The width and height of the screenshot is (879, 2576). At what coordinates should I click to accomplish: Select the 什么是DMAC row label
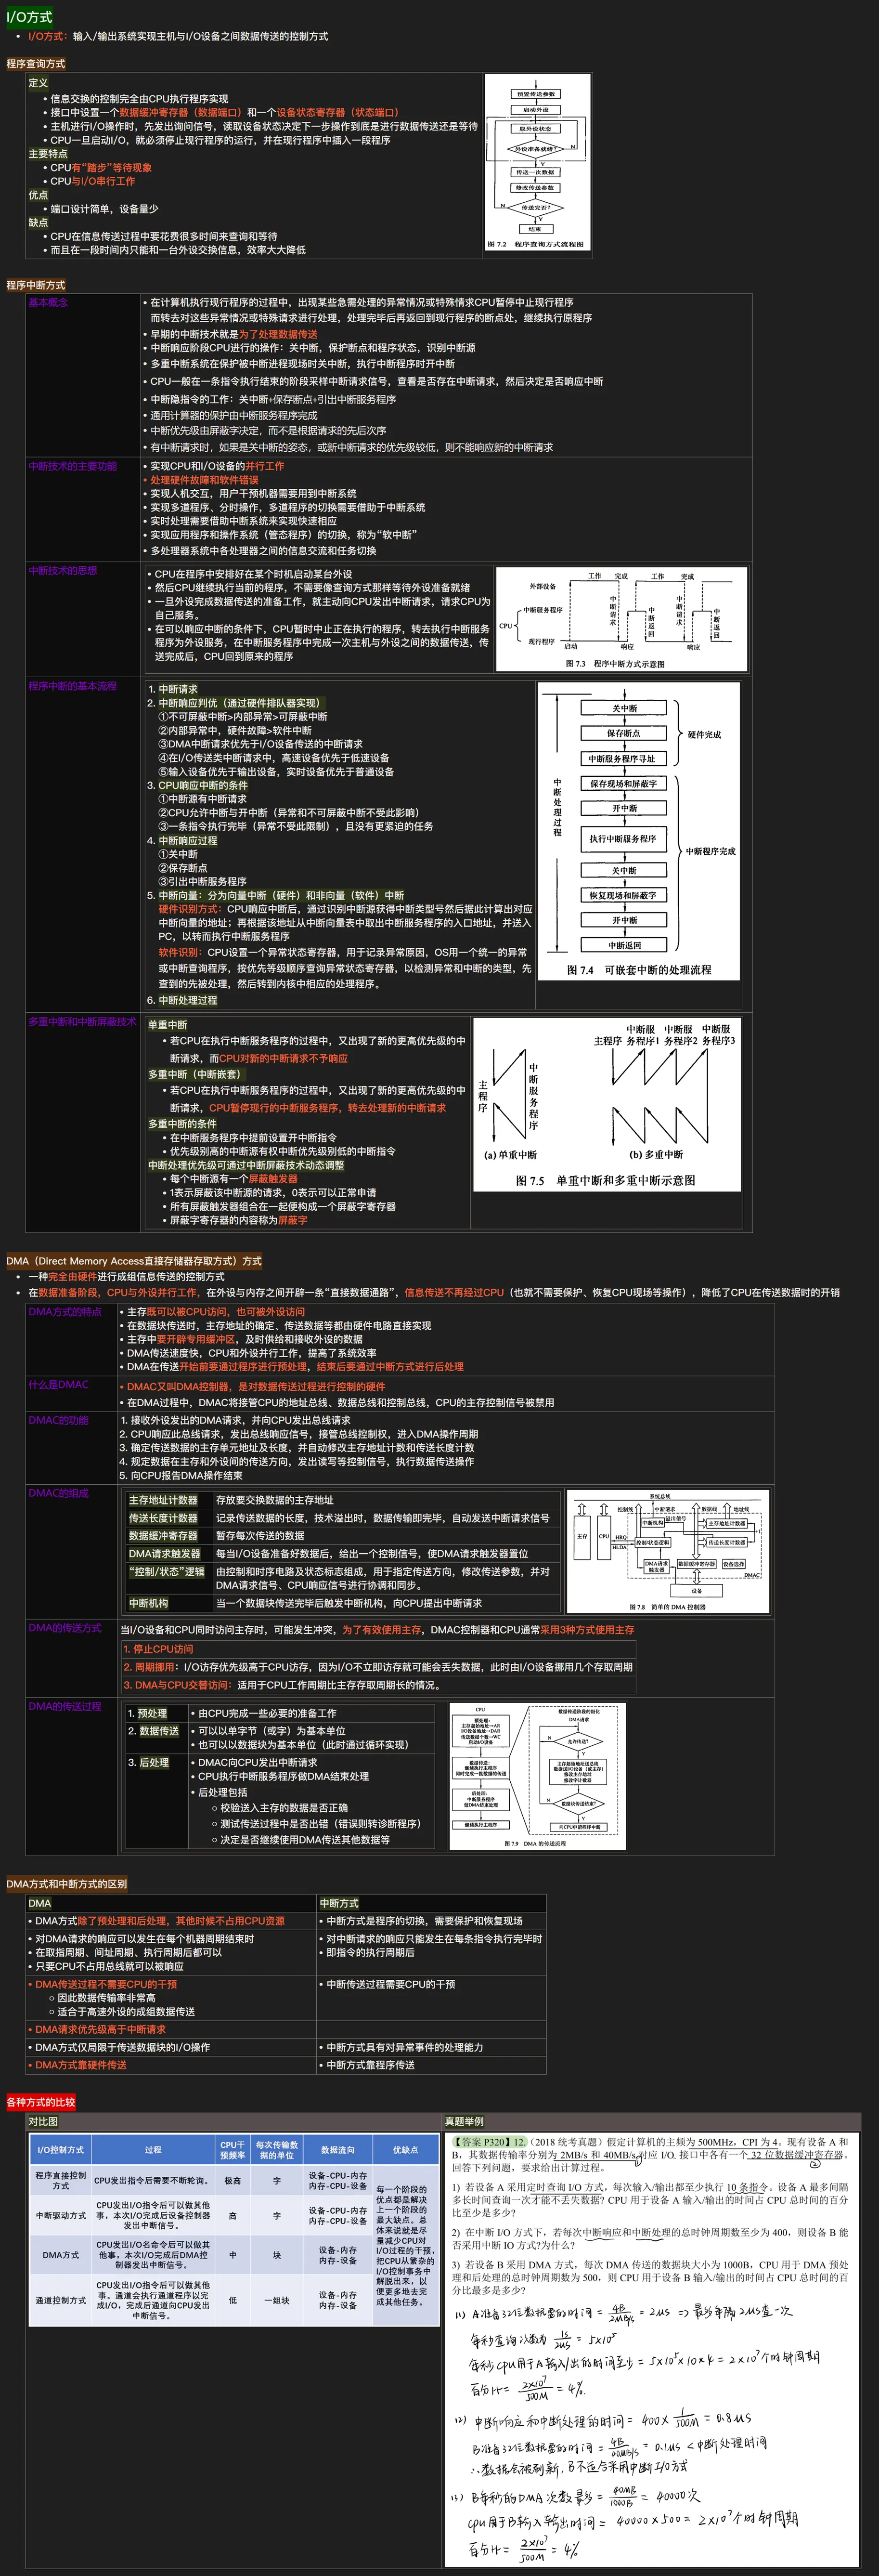click(58, 1384)
